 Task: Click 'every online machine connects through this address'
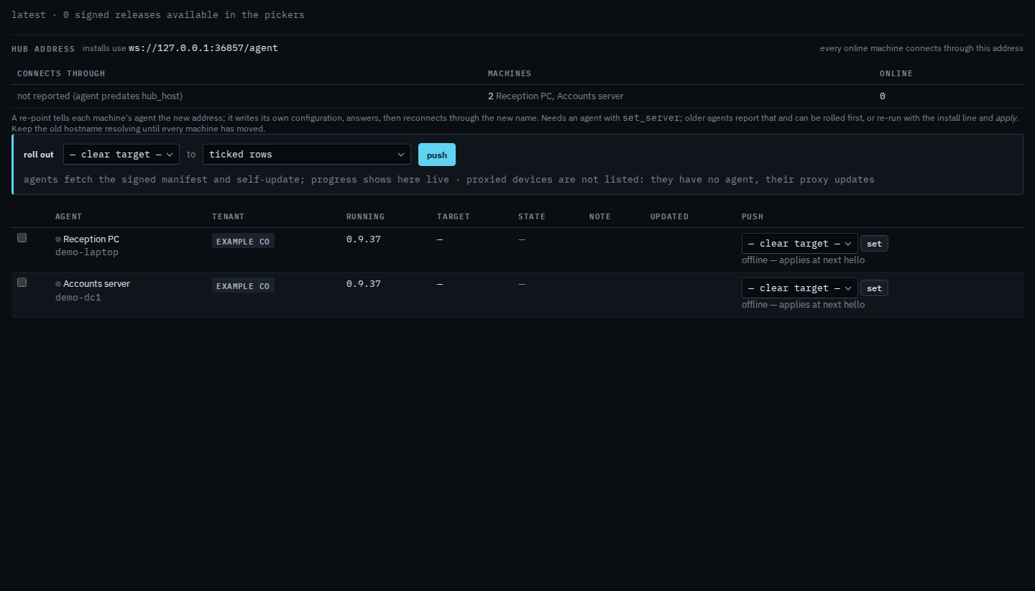921,48
